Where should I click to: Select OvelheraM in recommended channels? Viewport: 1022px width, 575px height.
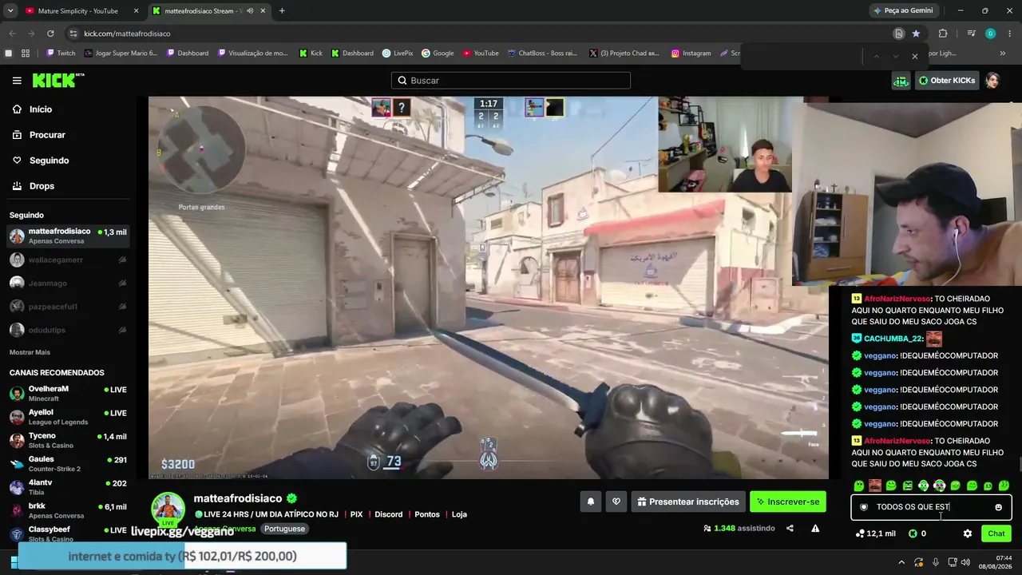68,393
